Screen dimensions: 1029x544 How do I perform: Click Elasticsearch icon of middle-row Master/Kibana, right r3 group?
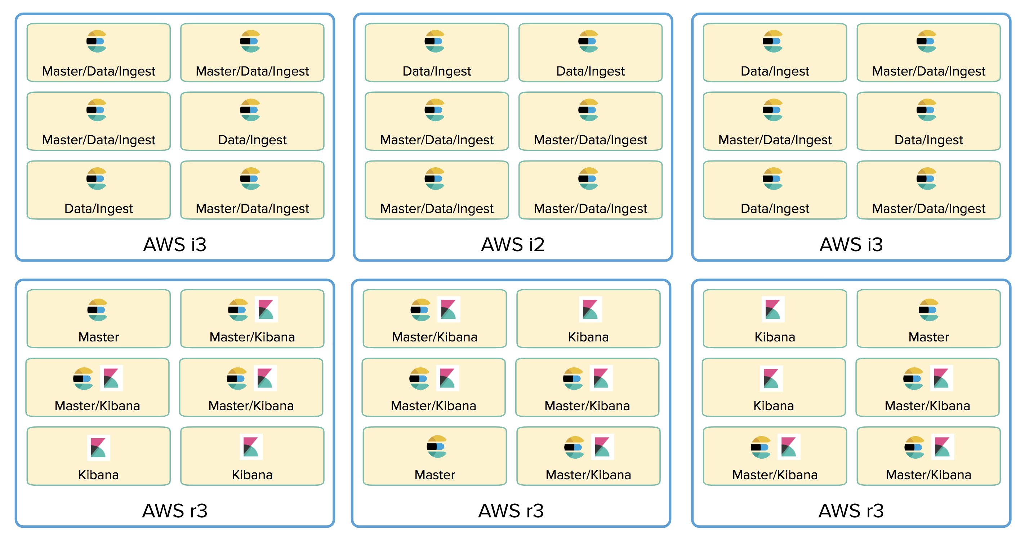click(913, 378)
